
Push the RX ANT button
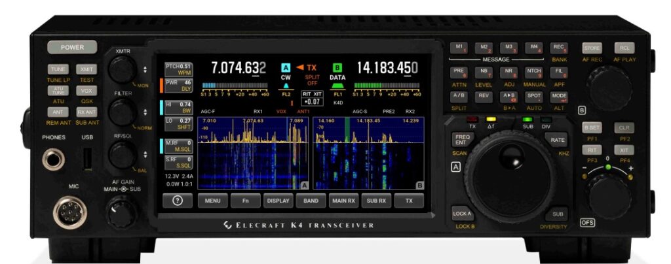coord(86,112)
